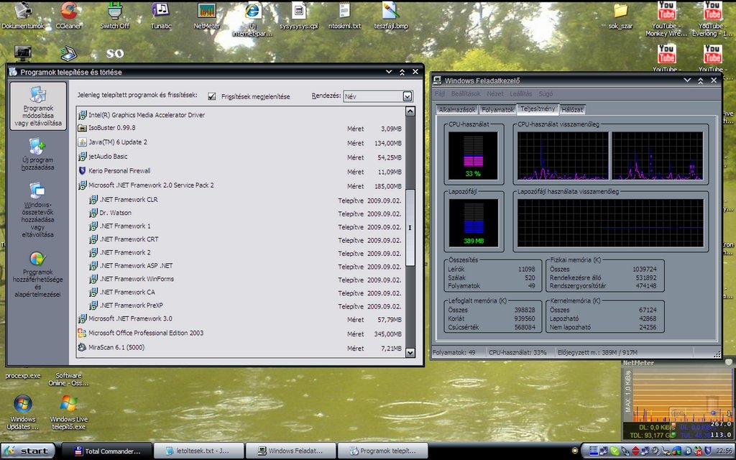The image size is (736, 460).
Task: Open the NetMeter desktop icon
Action: coord(207,11)
